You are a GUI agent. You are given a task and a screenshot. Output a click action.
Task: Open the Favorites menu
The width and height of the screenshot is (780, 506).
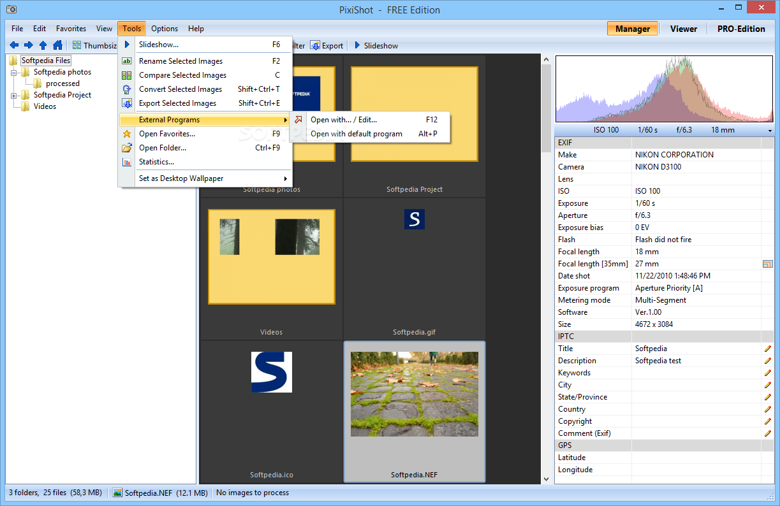click(x=71, y=29)
